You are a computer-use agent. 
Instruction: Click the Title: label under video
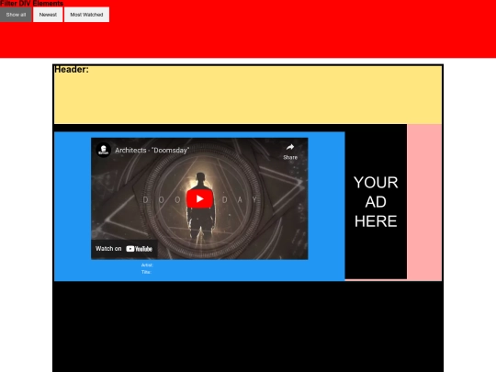[146, 272]
